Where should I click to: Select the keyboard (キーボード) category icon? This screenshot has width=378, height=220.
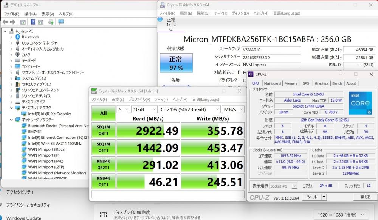(x=18, y=60)
